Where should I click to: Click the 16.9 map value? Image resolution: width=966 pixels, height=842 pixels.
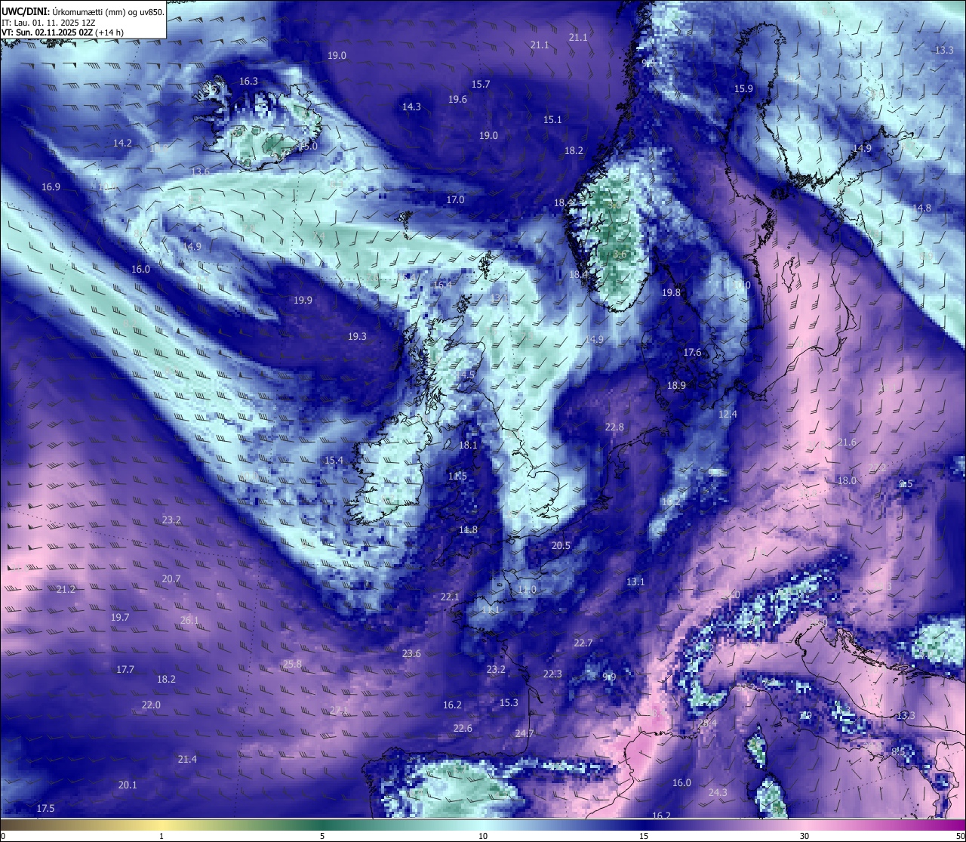pyautogui.click(x=51, y=187)
